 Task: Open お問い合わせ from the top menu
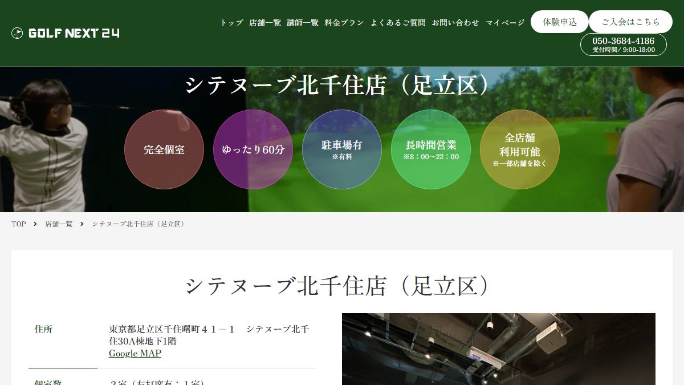click(x=455, y=23)
